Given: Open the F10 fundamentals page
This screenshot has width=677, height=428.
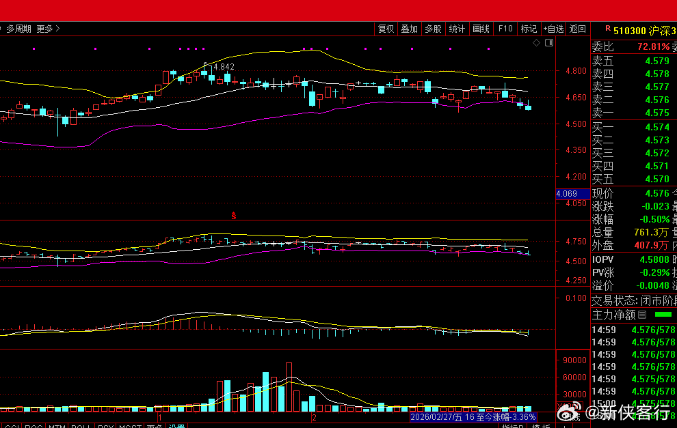Looking at the screenshot, I should coord(505,29).
